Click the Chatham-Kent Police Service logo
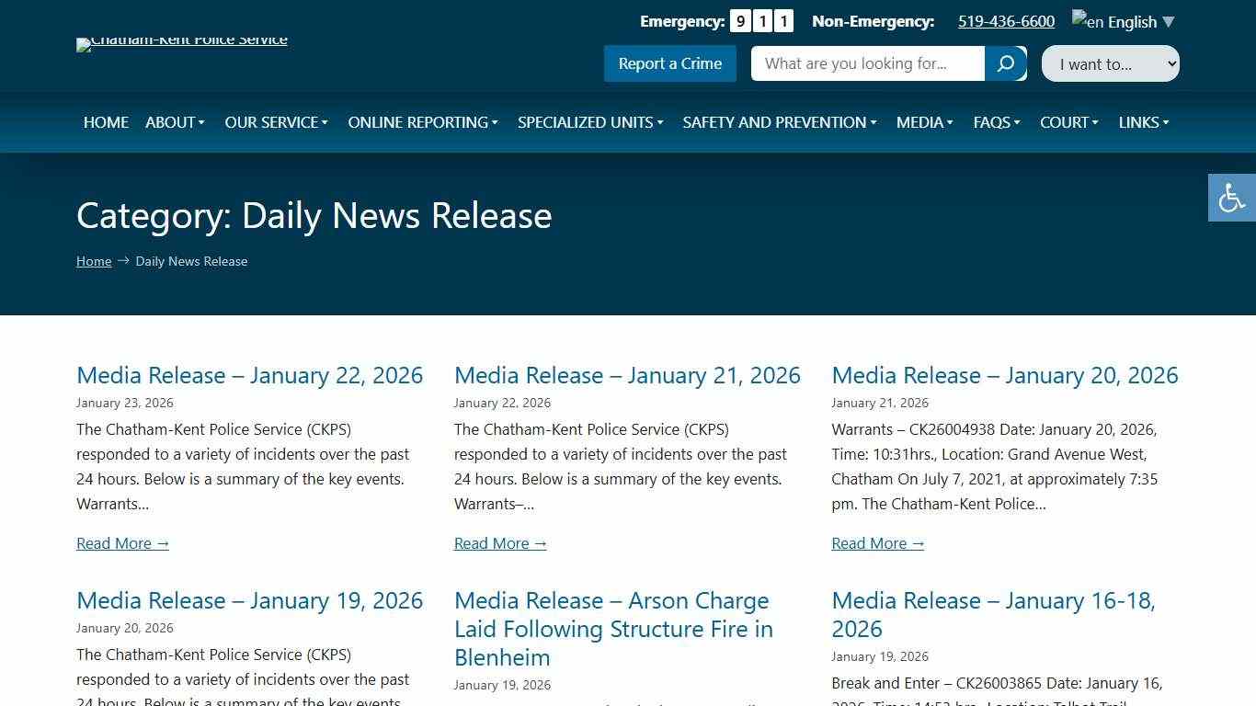 click(182, 41)
